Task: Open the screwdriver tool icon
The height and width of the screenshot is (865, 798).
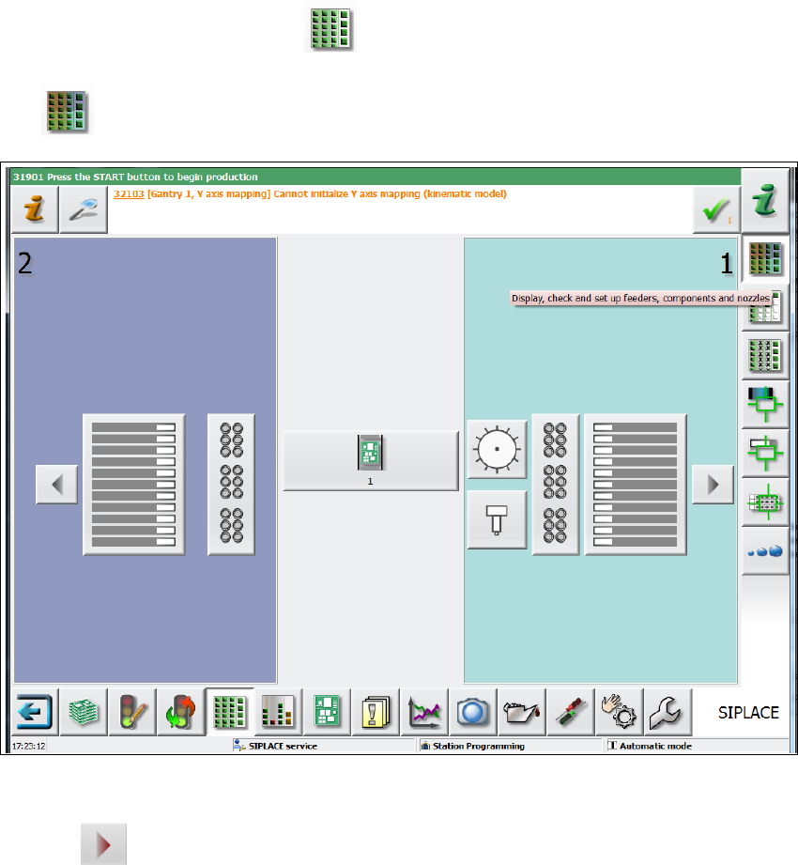Action: pos(570,712)
